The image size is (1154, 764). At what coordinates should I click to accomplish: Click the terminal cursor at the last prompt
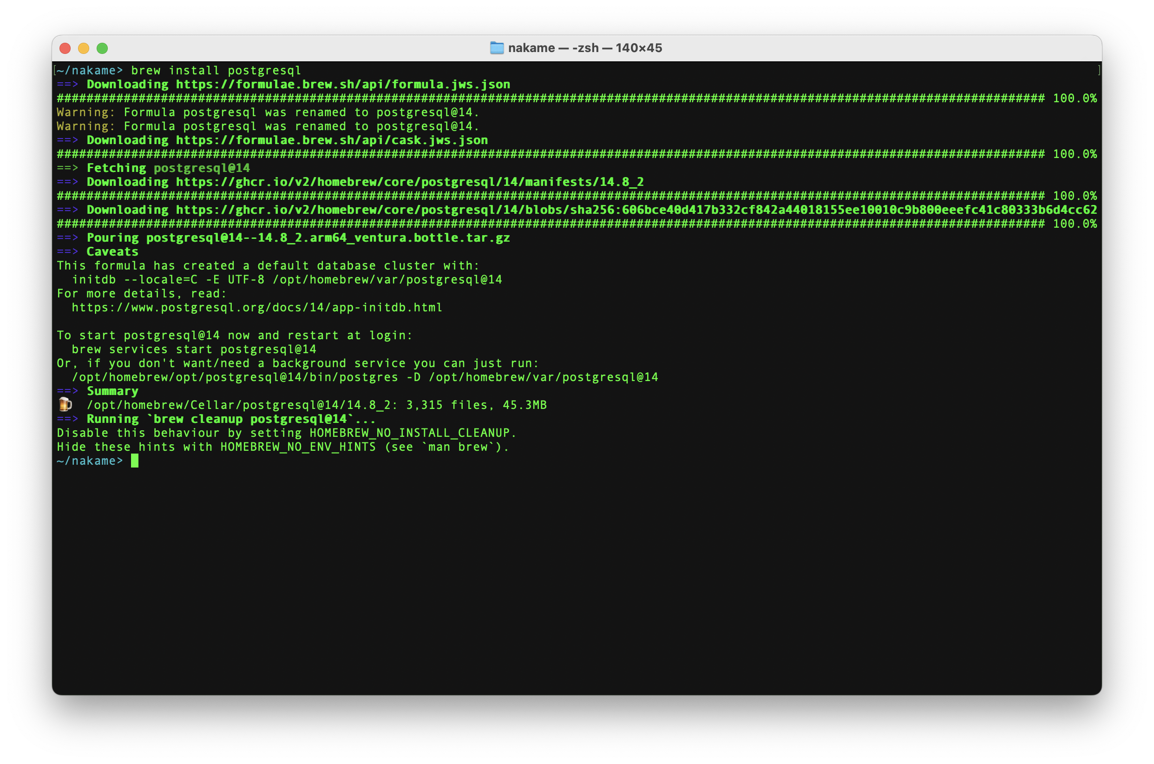(134, 461)
